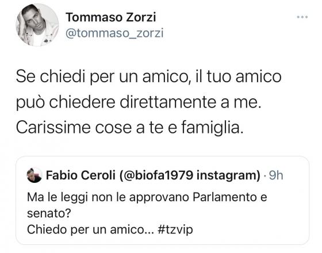322x253 pixels.
Task: Select the line starting "Se chiedi per un amico"
Action: coord(149,77)
